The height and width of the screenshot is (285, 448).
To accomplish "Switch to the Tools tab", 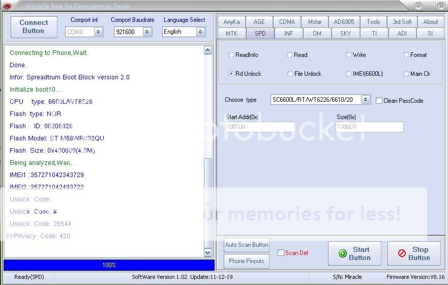I will click(373, 22).
